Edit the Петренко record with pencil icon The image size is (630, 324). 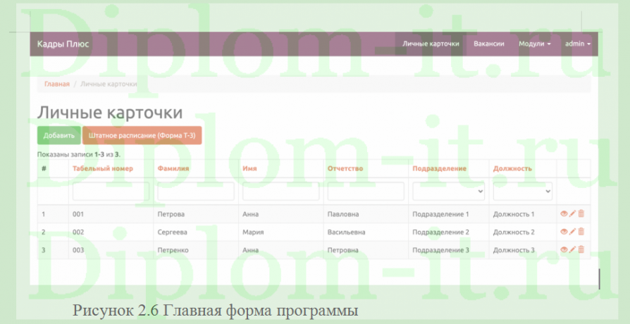tap(572, 250)
